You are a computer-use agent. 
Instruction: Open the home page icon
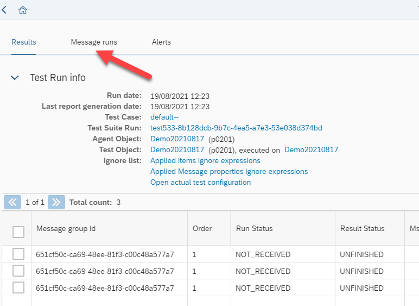[23, 10]
